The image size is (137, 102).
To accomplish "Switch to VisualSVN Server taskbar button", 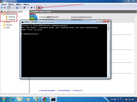I will click(45, 99).
